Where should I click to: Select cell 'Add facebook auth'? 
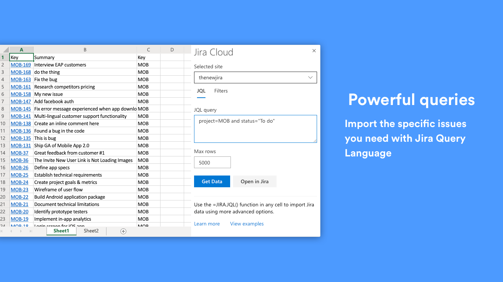pos(85,101)
